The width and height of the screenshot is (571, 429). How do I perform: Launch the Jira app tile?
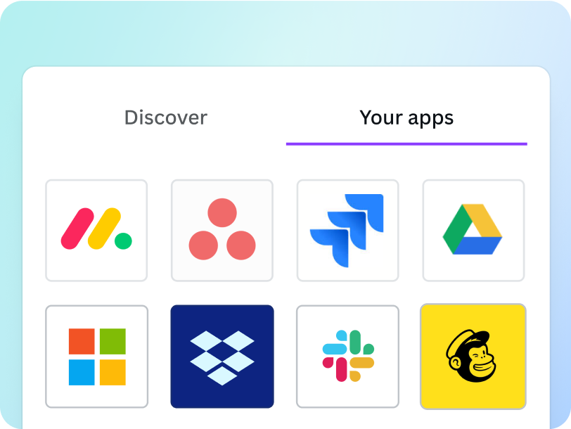(348, 231)
